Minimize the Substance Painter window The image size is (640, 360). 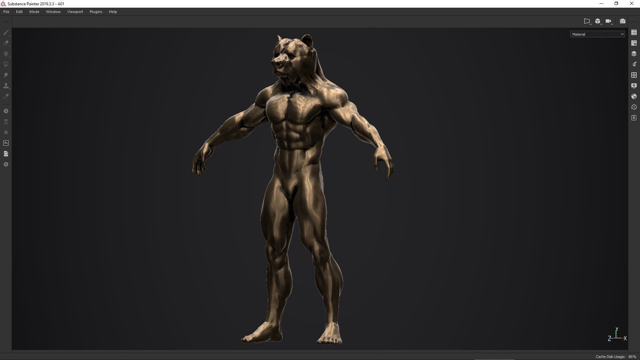click(601, 4)
